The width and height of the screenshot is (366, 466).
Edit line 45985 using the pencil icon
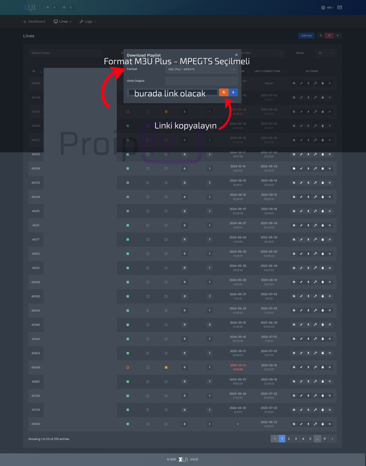pos(301,325)
